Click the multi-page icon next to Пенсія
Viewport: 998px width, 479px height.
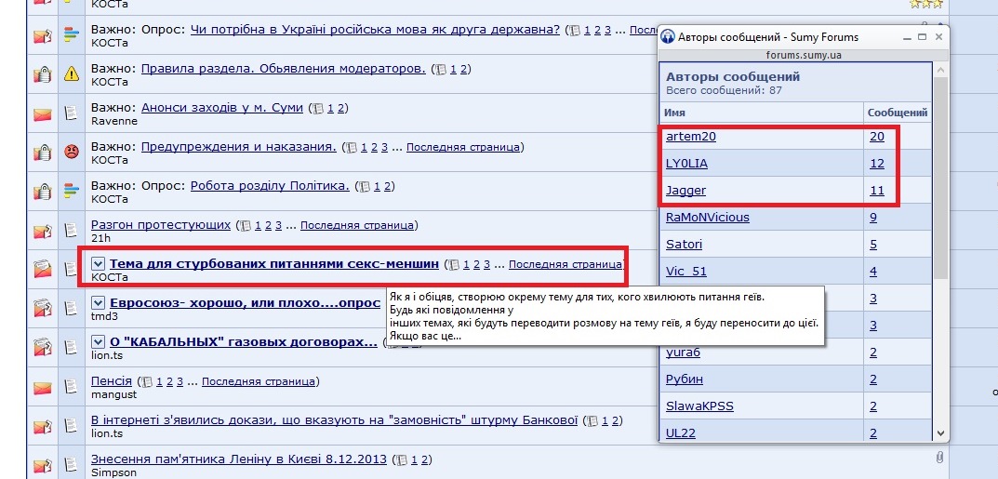tap(144, 381)
